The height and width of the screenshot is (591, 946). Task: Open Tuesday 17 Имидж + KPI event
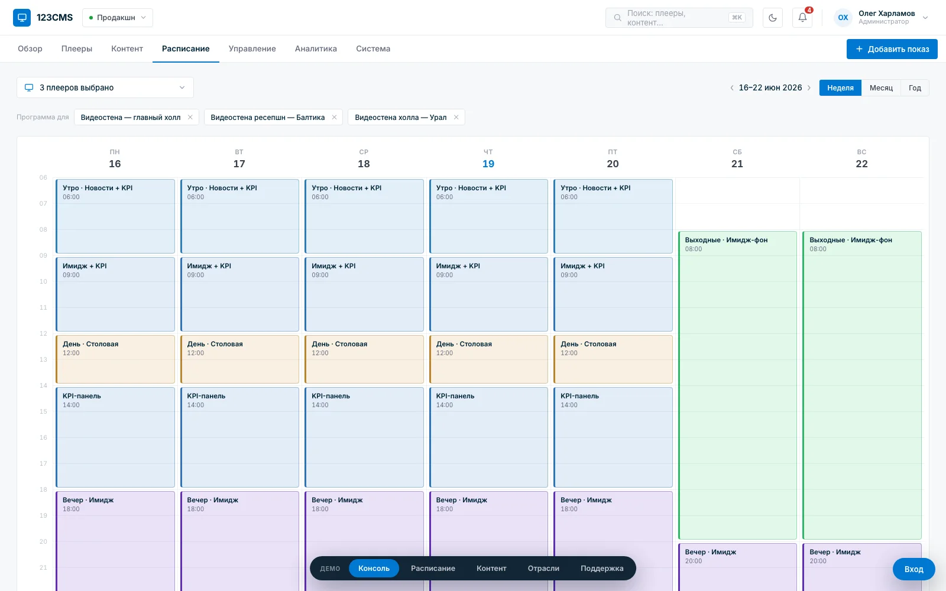point(239,294)
